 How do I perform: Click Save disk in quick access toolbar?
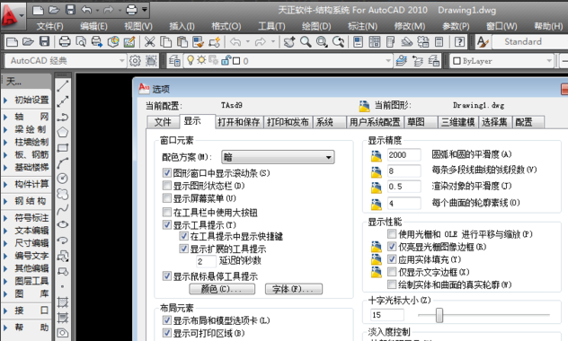(70, 10)
